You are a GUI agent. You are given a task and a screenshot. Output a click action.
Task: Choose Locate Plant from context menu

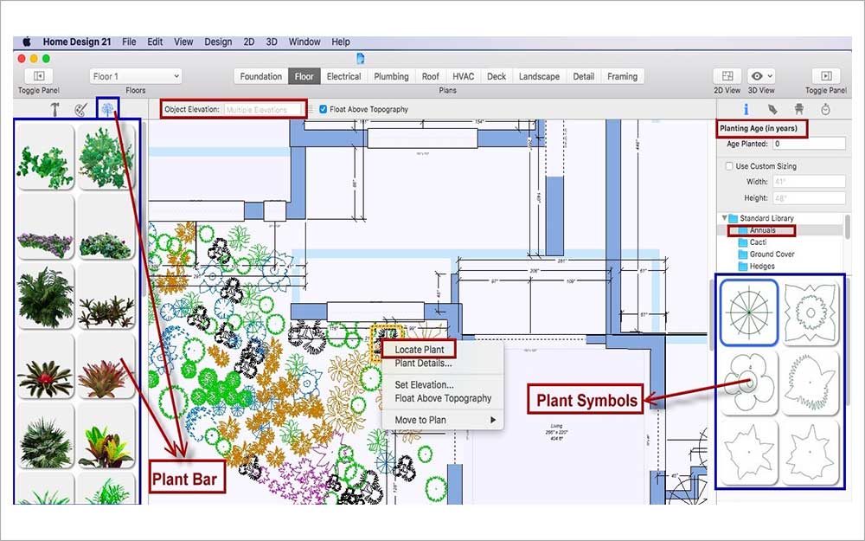coord(420,350)
